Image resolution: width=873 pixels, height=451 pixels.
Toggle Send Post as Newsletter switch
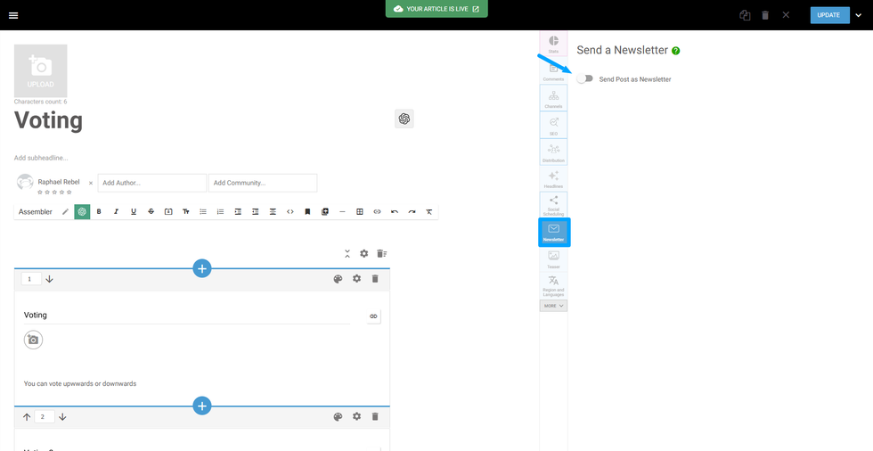[584, 78]
